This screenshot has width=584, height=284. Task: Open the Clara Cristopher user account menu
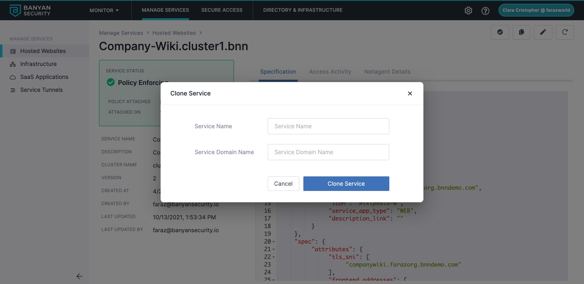click(x=536, y=11)
